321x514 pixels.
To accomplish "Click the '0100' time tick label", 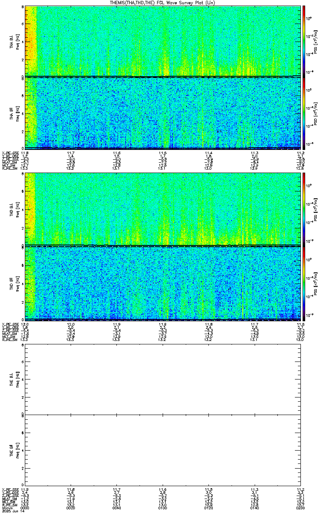I will point(163,508).
